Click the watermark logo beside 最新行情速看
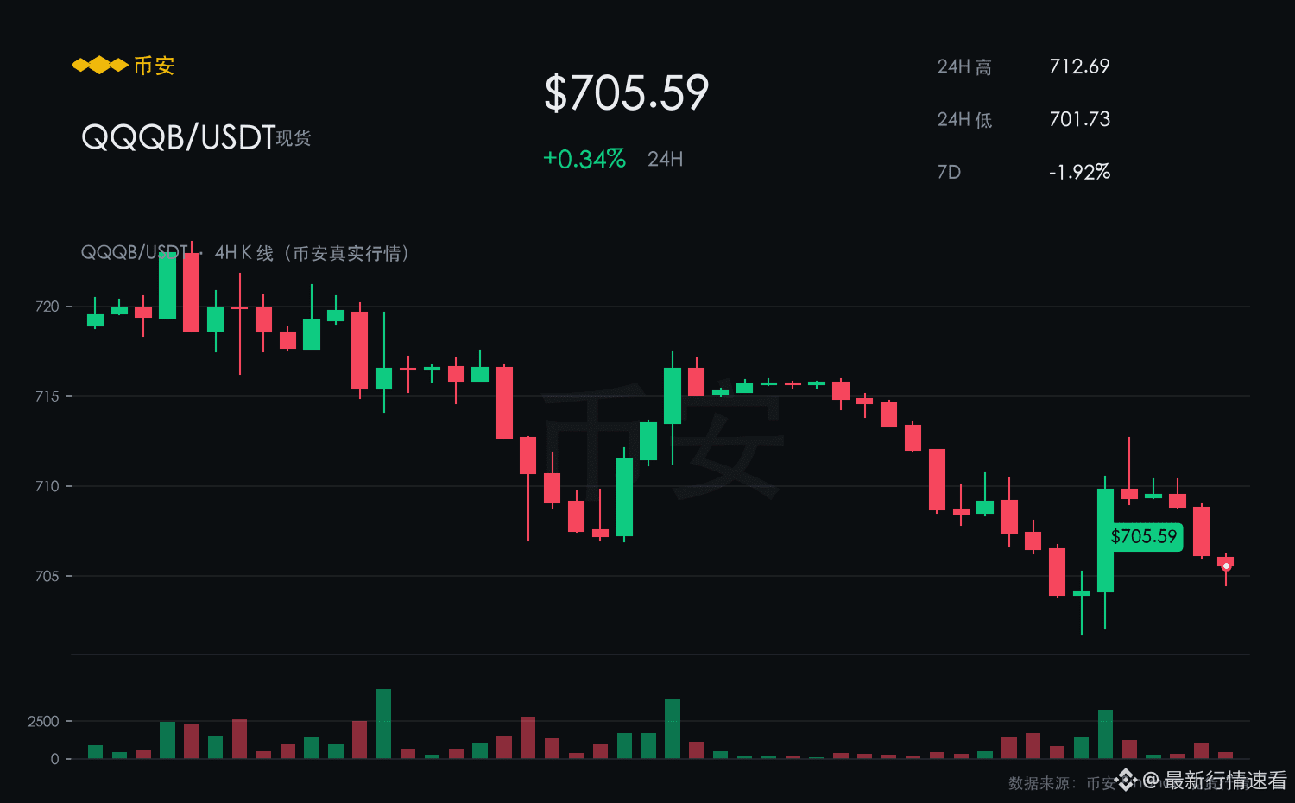 point(1126,780)
